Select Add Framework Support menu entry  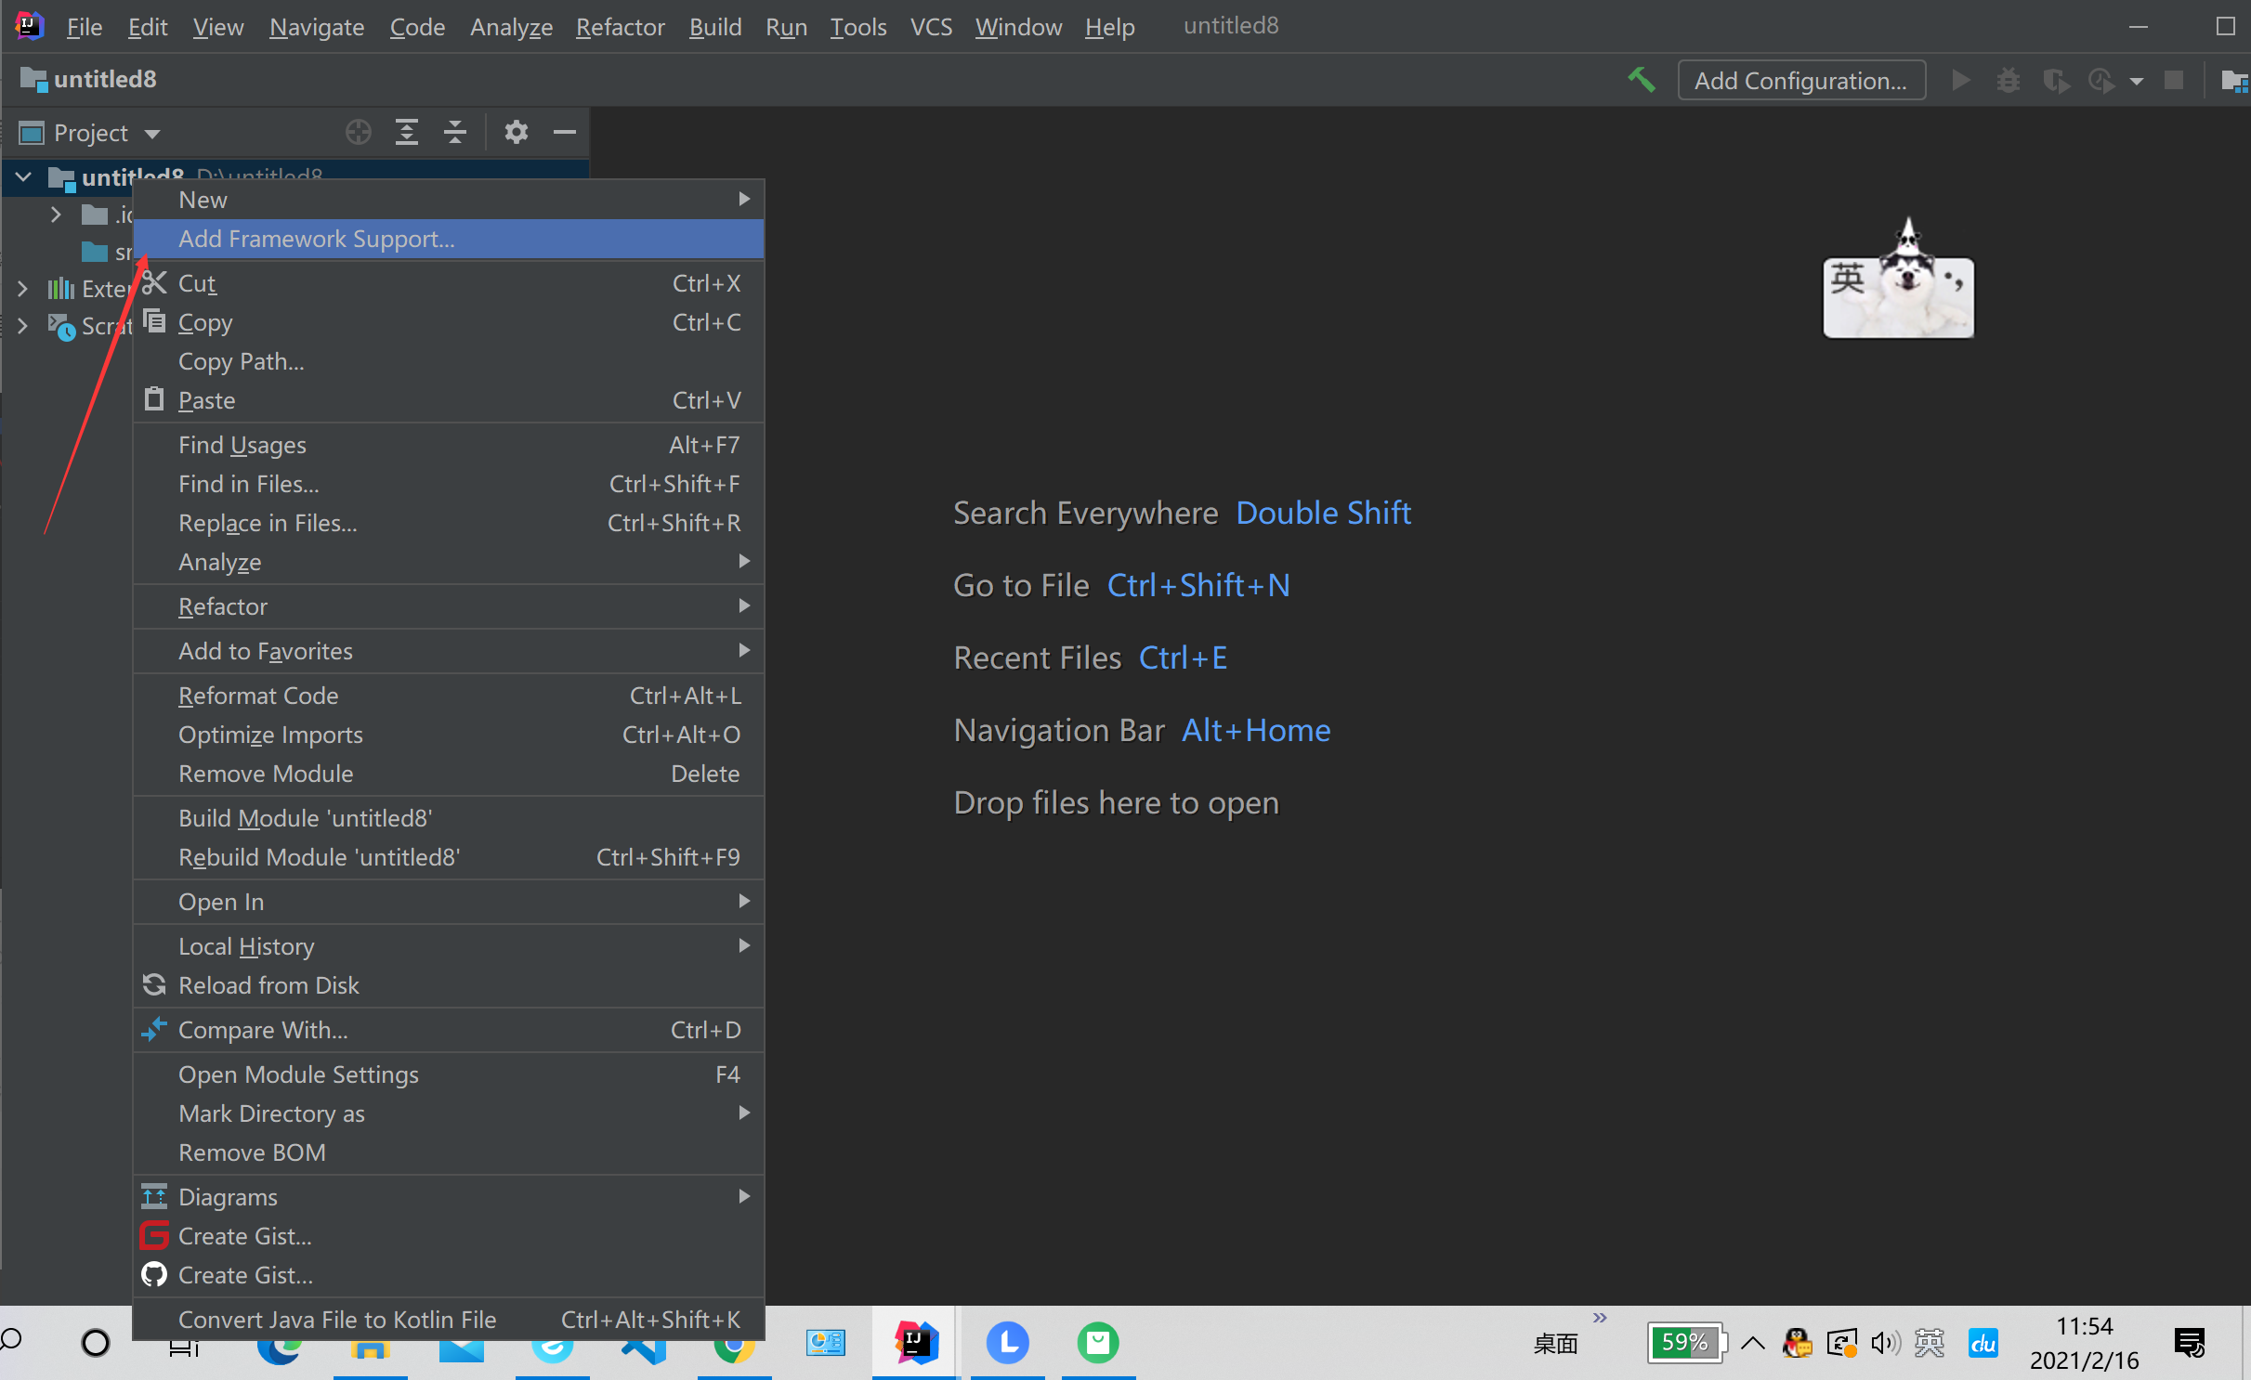coord(316,239)
